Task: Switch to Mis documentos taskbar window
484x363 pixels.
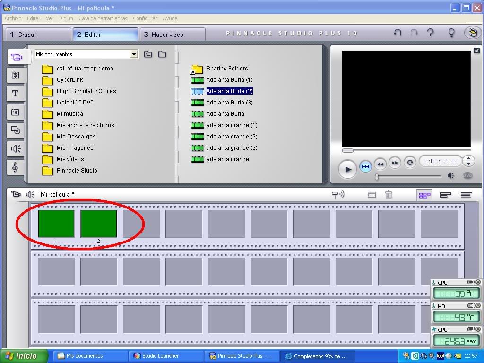Action: [x=90, y=356]
